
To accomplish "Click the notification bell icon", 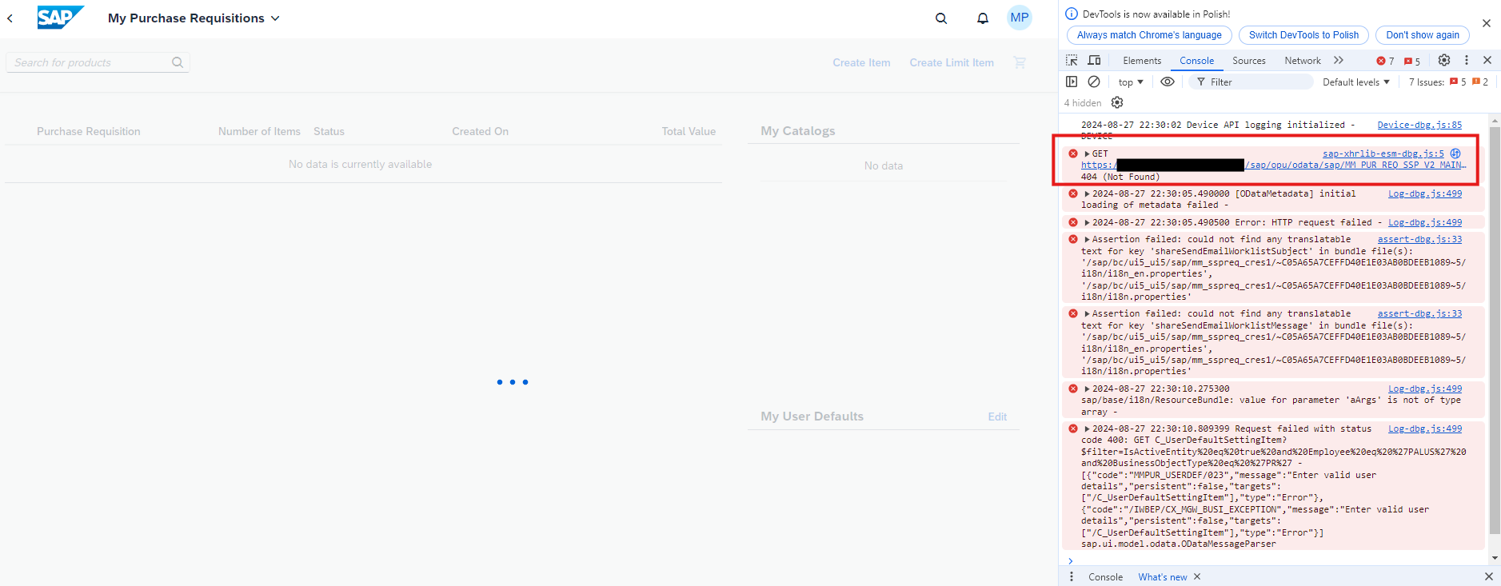I will [982, 18].
